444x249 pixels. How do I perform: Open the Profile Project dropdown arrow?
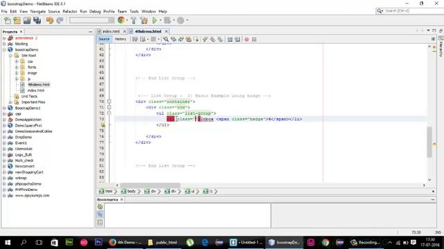coord(187,20)
